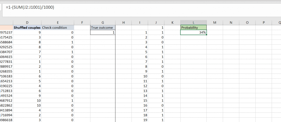Click the value cell under 'True outcome'
This screenshot has width=281, height=122.
point(103,33)
